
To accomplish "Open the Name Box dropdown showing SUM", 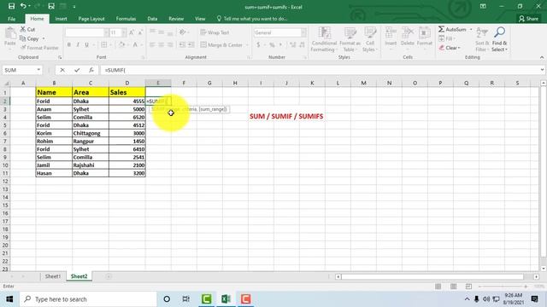I will click(x=38, y=70).
